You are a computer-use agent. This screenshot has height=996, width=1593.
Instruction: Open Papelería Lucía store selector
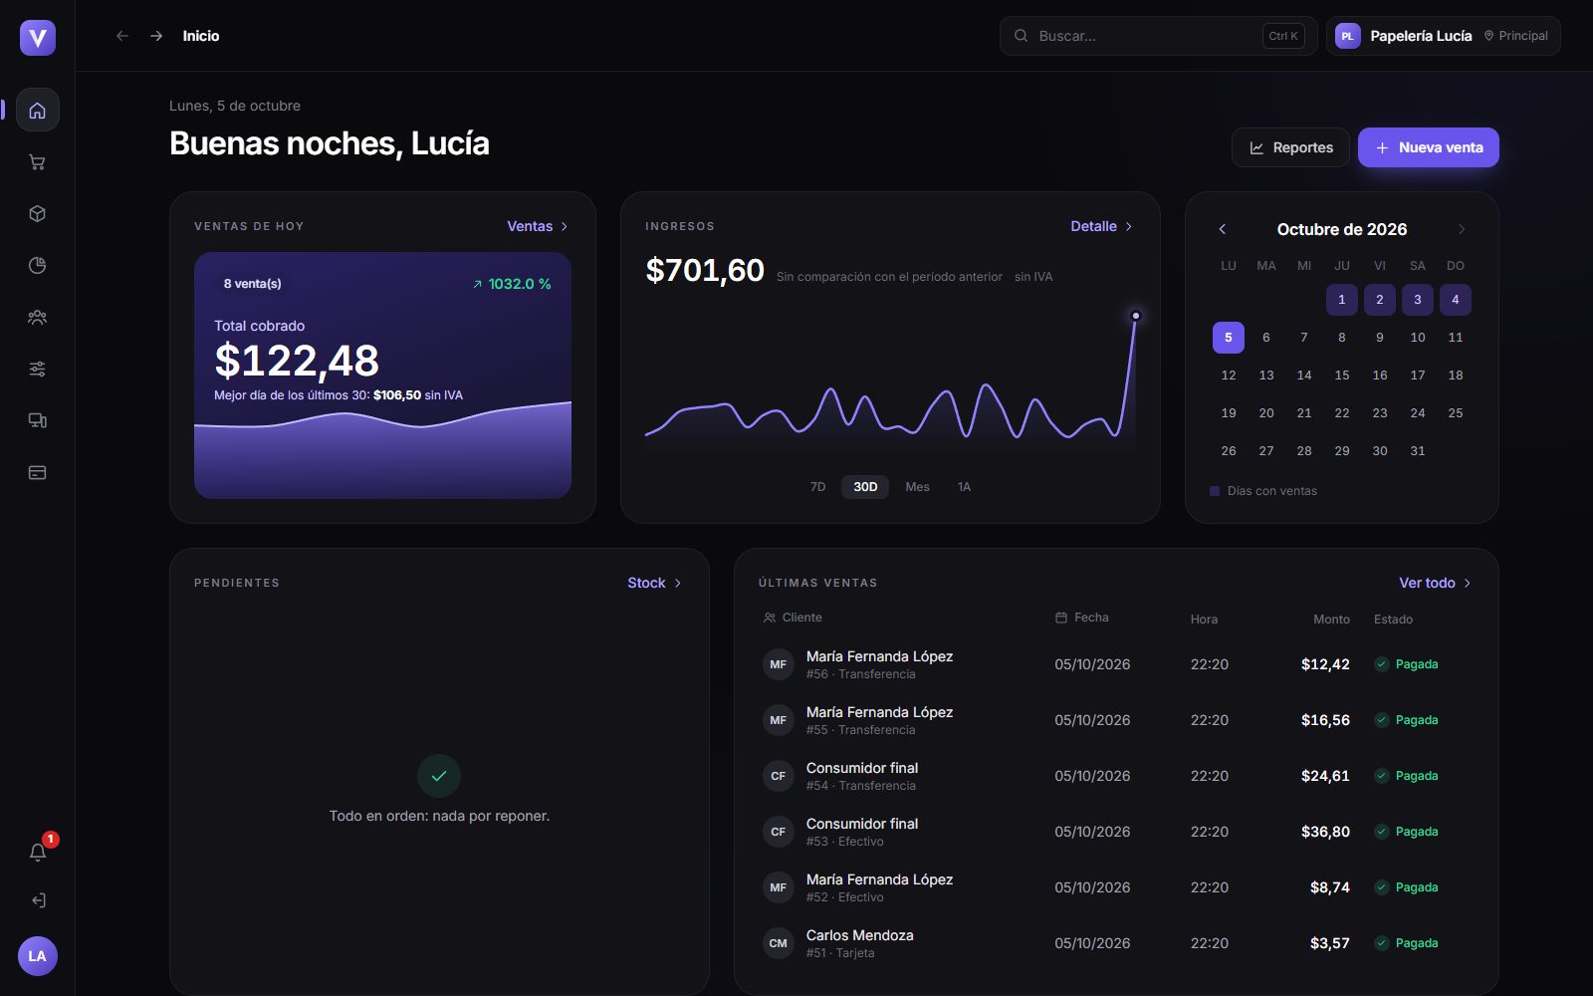pyautogui.click(x=1443, y=36)
